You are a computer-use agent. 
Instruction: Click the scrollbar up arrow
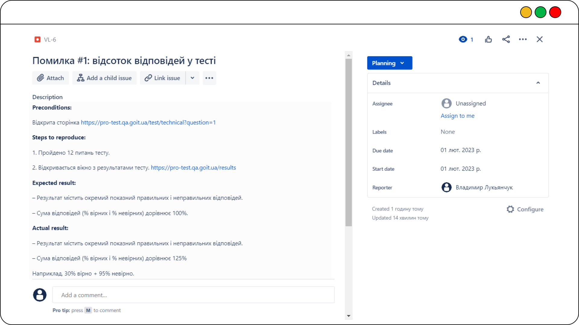click(x=349, y=55)
